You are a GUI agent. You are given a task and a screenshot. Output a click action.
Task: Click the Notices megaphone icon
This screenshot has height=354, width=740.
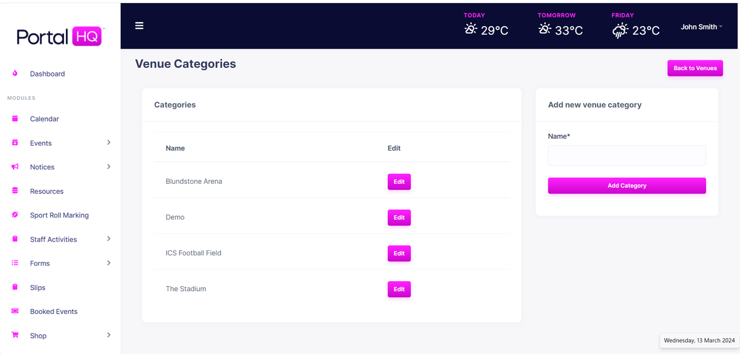click(15, 167)
